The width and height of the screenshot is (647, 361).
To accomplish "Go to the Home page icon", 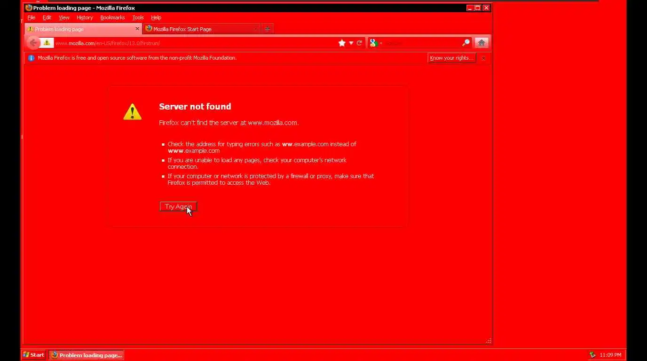I will point(481,43).
